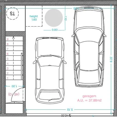Click the 0.80 dimension text
The width and height of the screenshot is (117, 117).
pyautogui.click(x=55, y=30)
